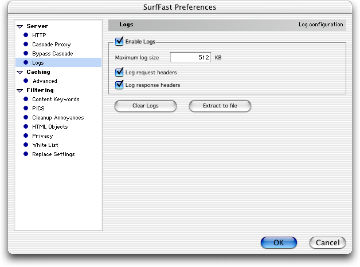The height and width of the screenshot is (267, 360).
Task: Disable Log response headers option
Action: (119, 85)
